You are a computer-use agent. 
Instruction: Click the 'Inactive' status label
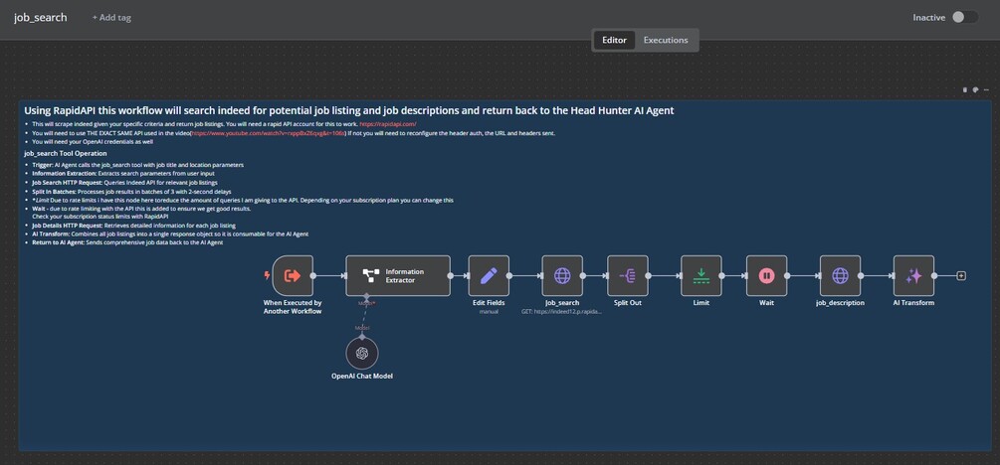pyautogui.click(x=928, y=17)
